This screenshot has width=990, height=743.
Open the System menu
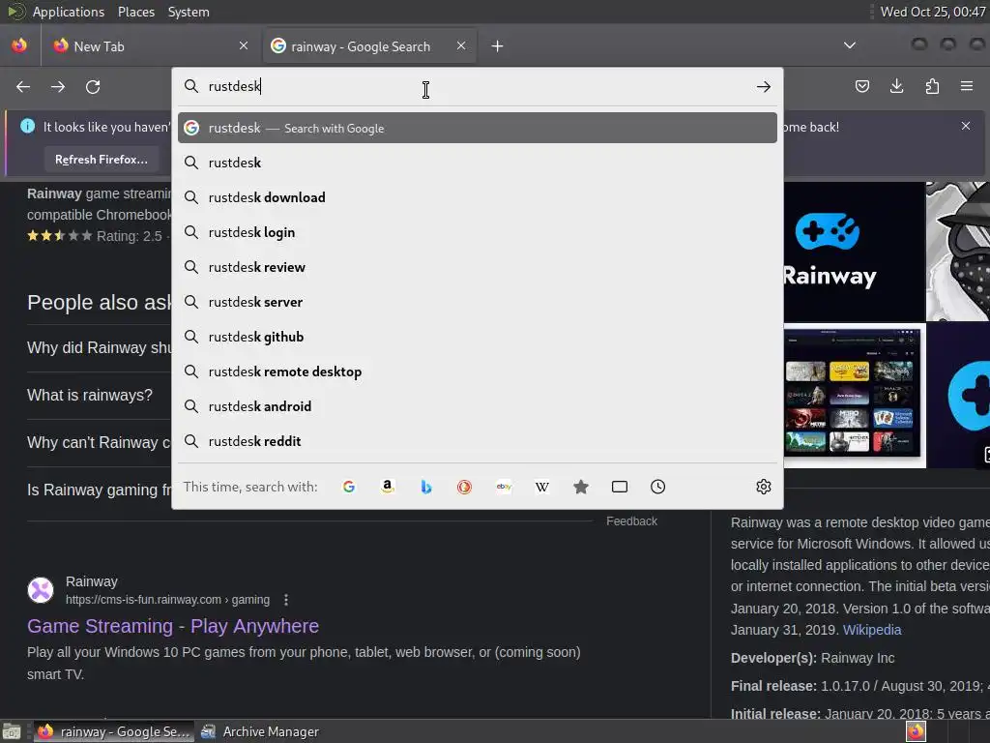point(189,12)
